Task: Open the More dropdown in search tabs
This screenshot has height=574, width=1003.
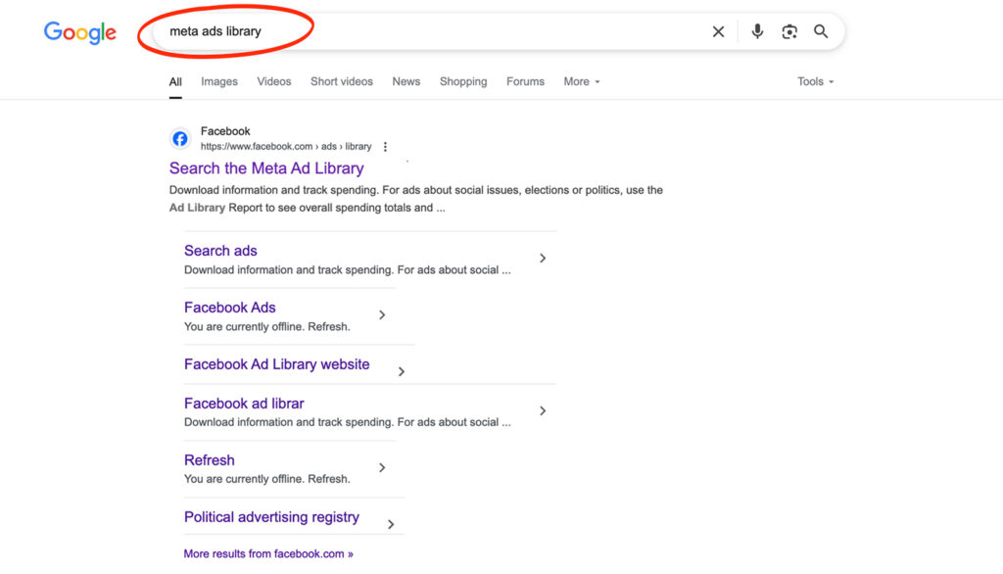Action: pos(582,82)
